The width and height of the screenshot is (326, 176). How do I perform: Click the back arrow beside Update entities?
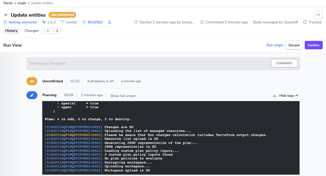(x=6, y=15)
